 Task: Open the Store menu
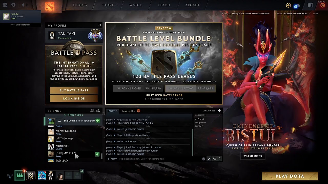pyautogui.click(x=108, y=5)
